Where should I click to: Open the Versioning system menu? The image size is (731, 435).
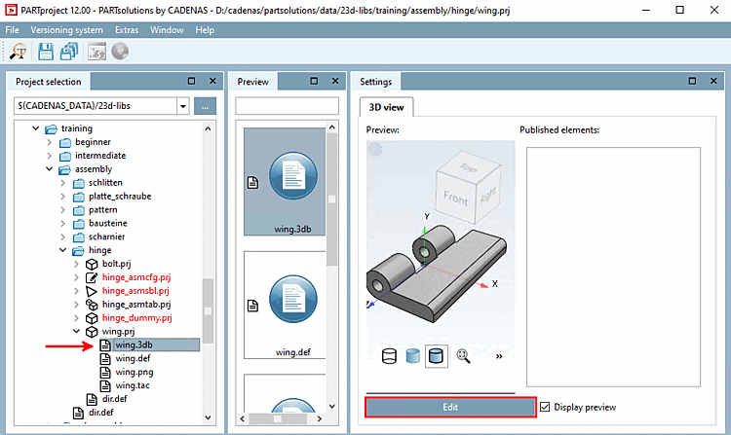tap(66, 30)
